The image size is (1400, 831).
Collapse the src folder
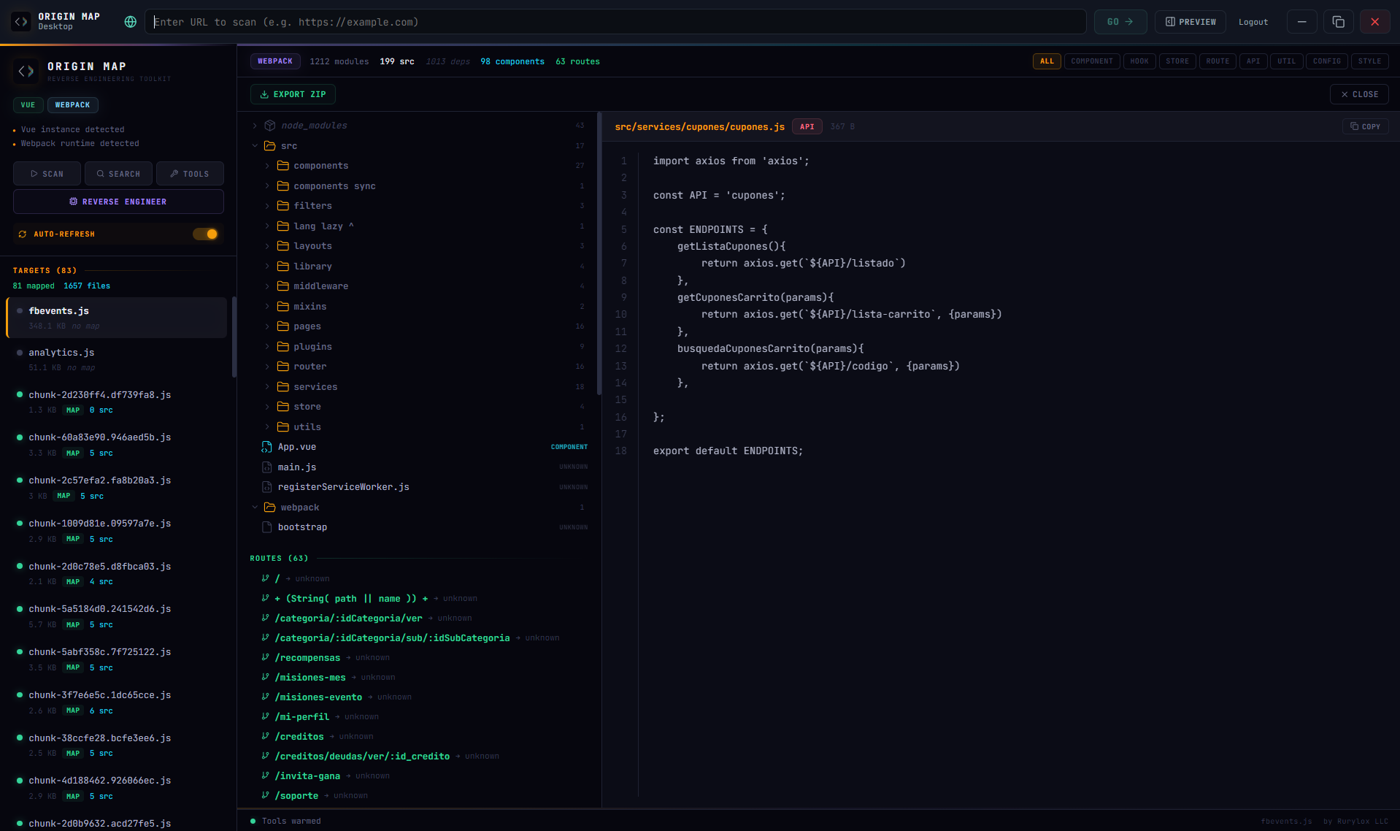click(255, 145)
